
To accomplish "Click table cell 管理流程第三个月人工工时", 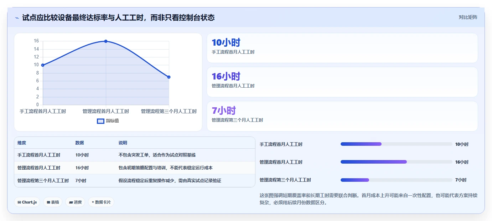I will coord(43,181).
